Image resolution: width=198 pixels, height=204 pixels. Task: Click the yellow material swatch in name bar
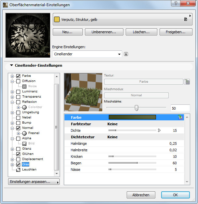tap(57, 20)
